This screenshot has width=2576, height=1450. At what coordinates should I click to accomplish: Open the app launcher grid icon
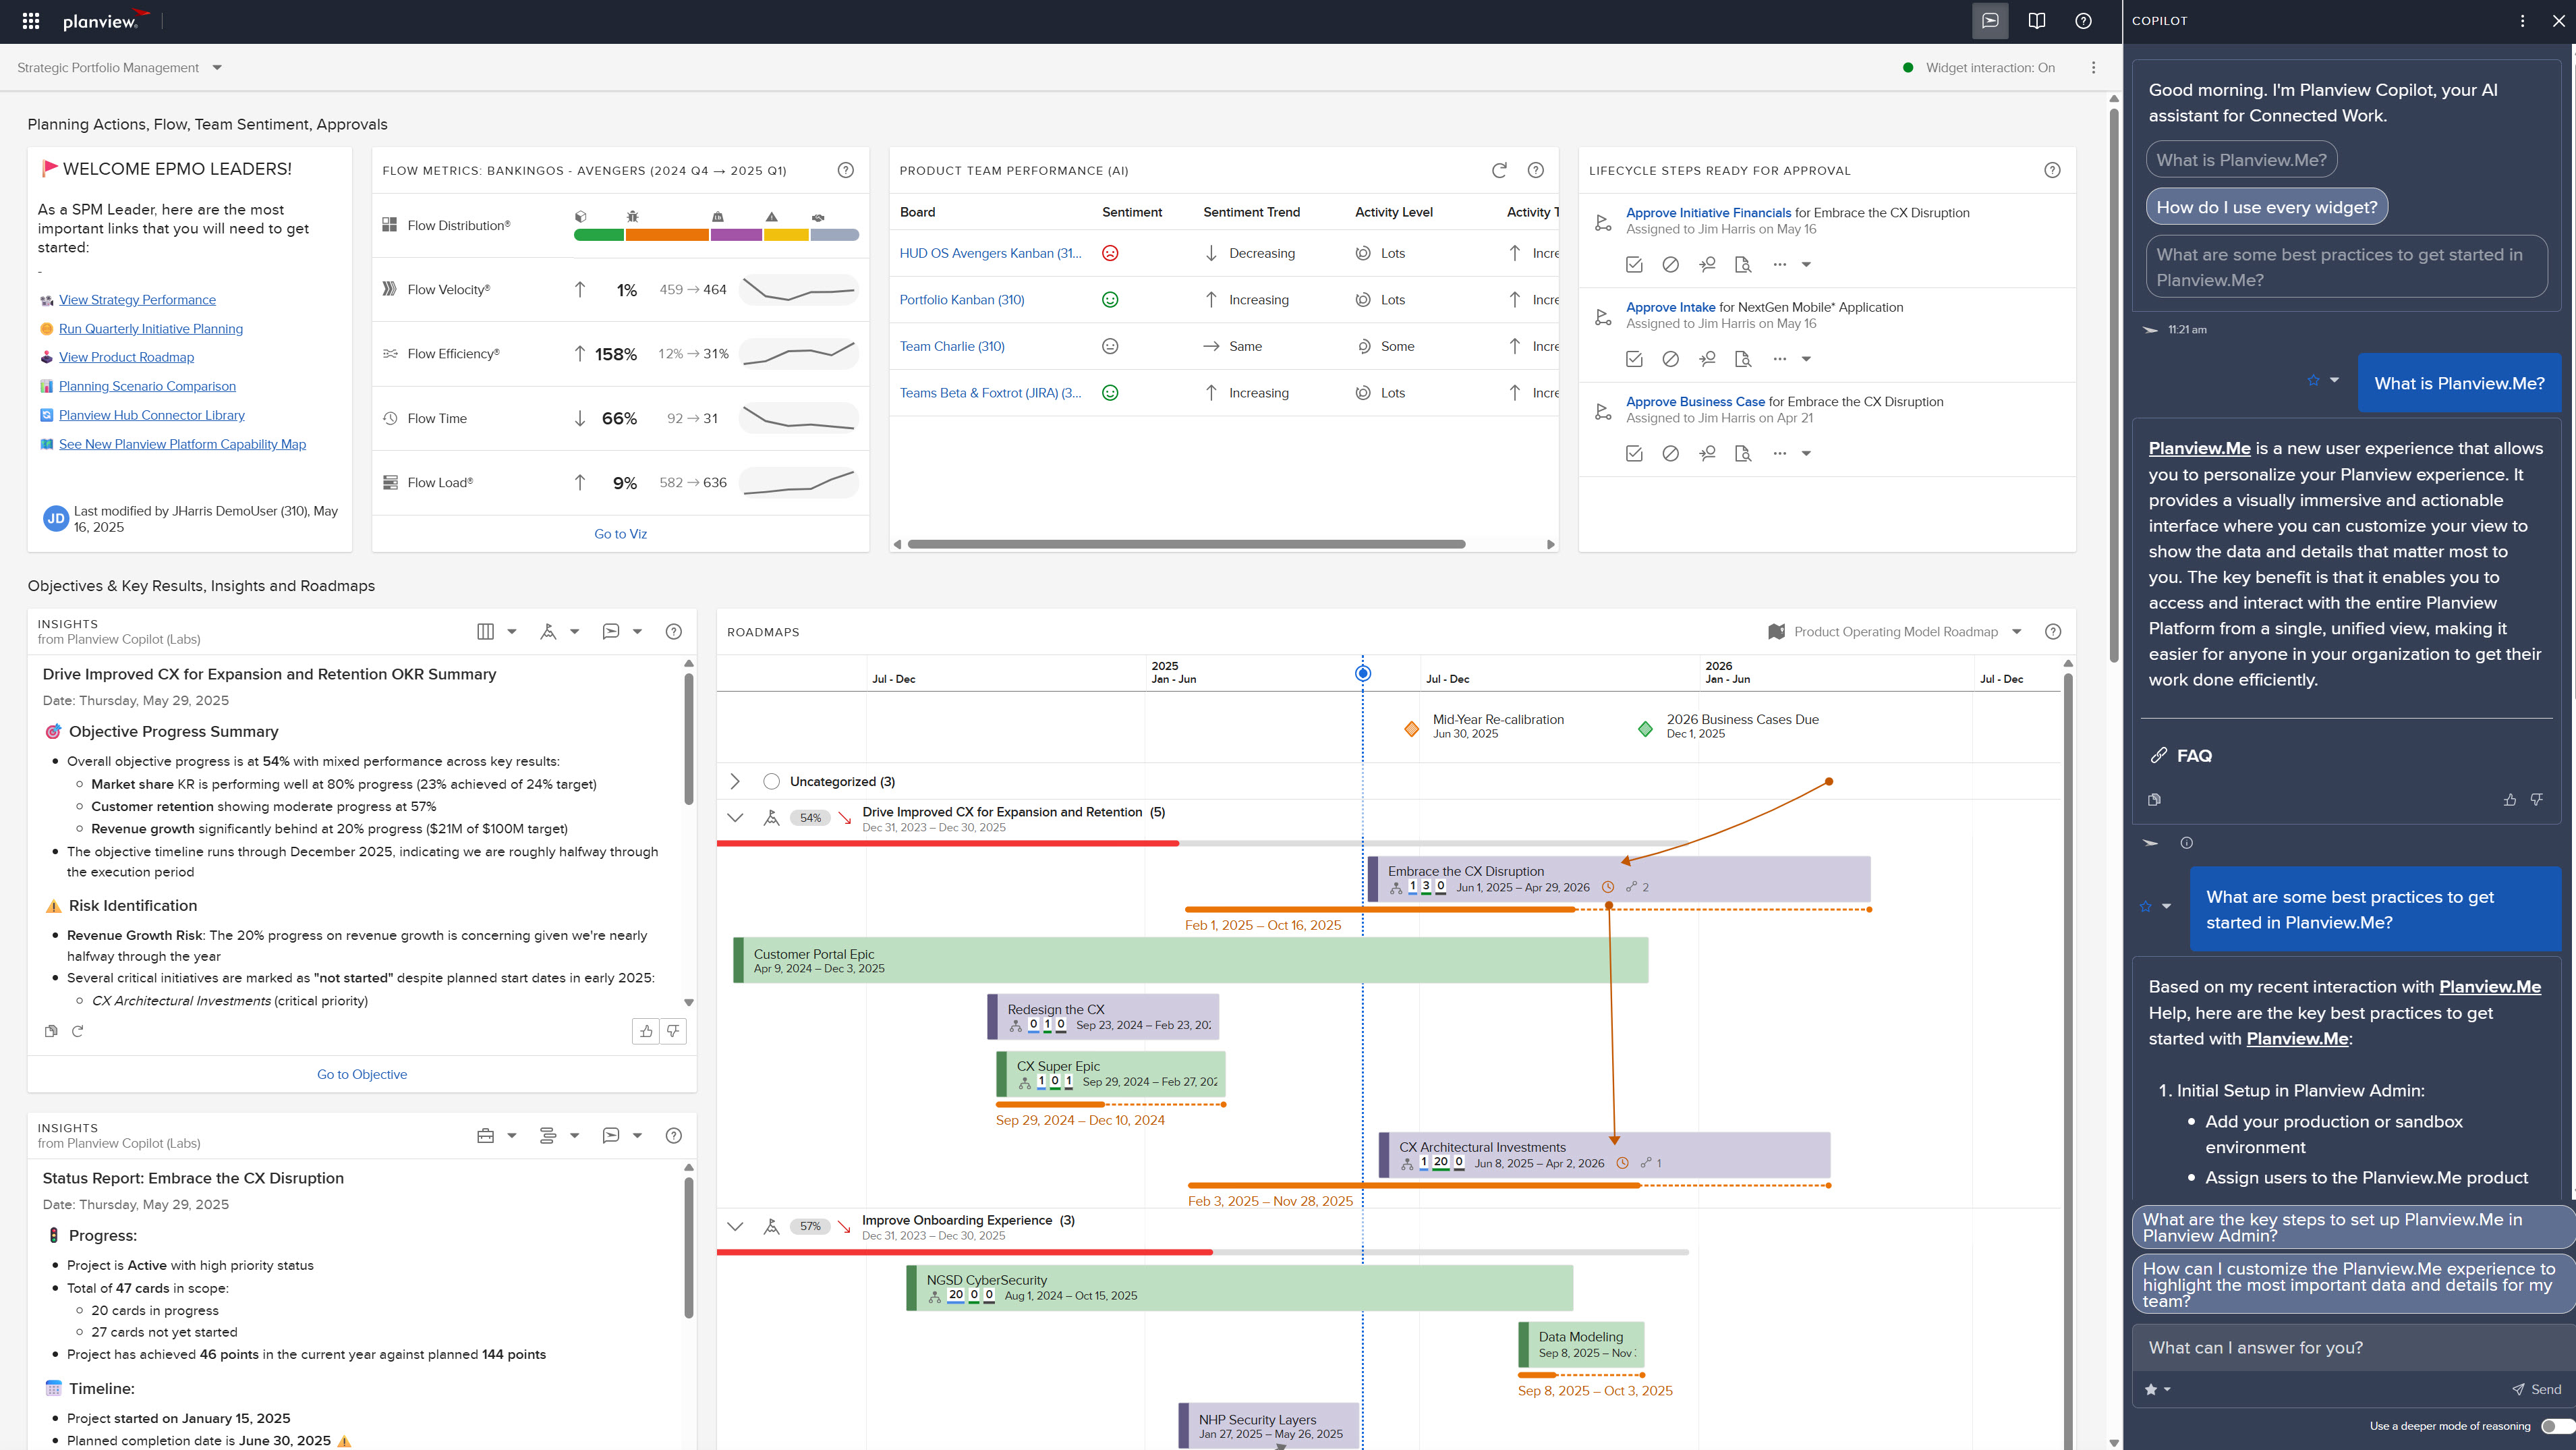click(31, 21)
